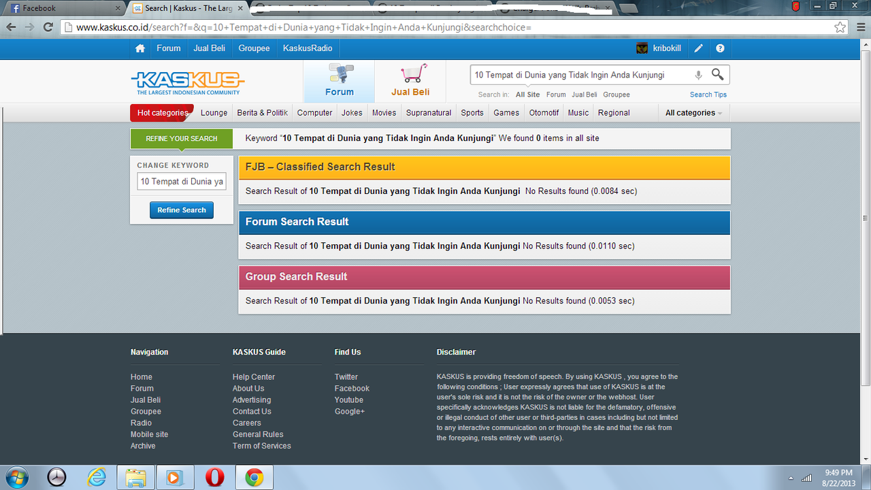The width and height of the screenshot is (871, 490).
Task: Open the Regional category
Action: 614,113
